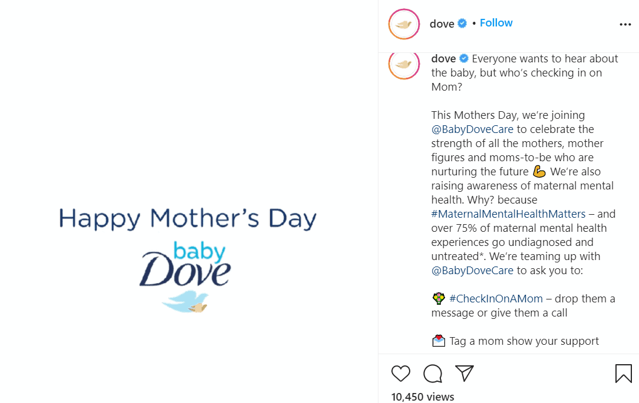
Task: Click Dove avatar beside the caption
Action: 404,64
